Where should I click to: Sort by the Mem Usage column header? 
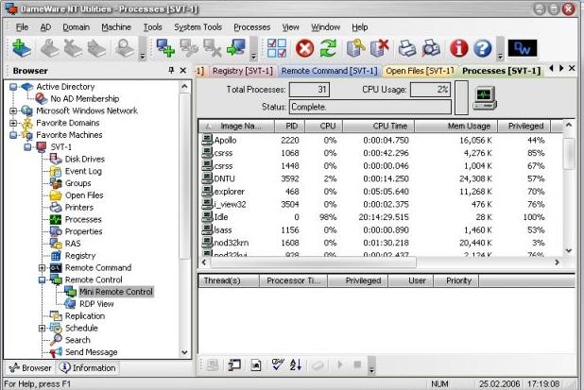coord(456,127)
